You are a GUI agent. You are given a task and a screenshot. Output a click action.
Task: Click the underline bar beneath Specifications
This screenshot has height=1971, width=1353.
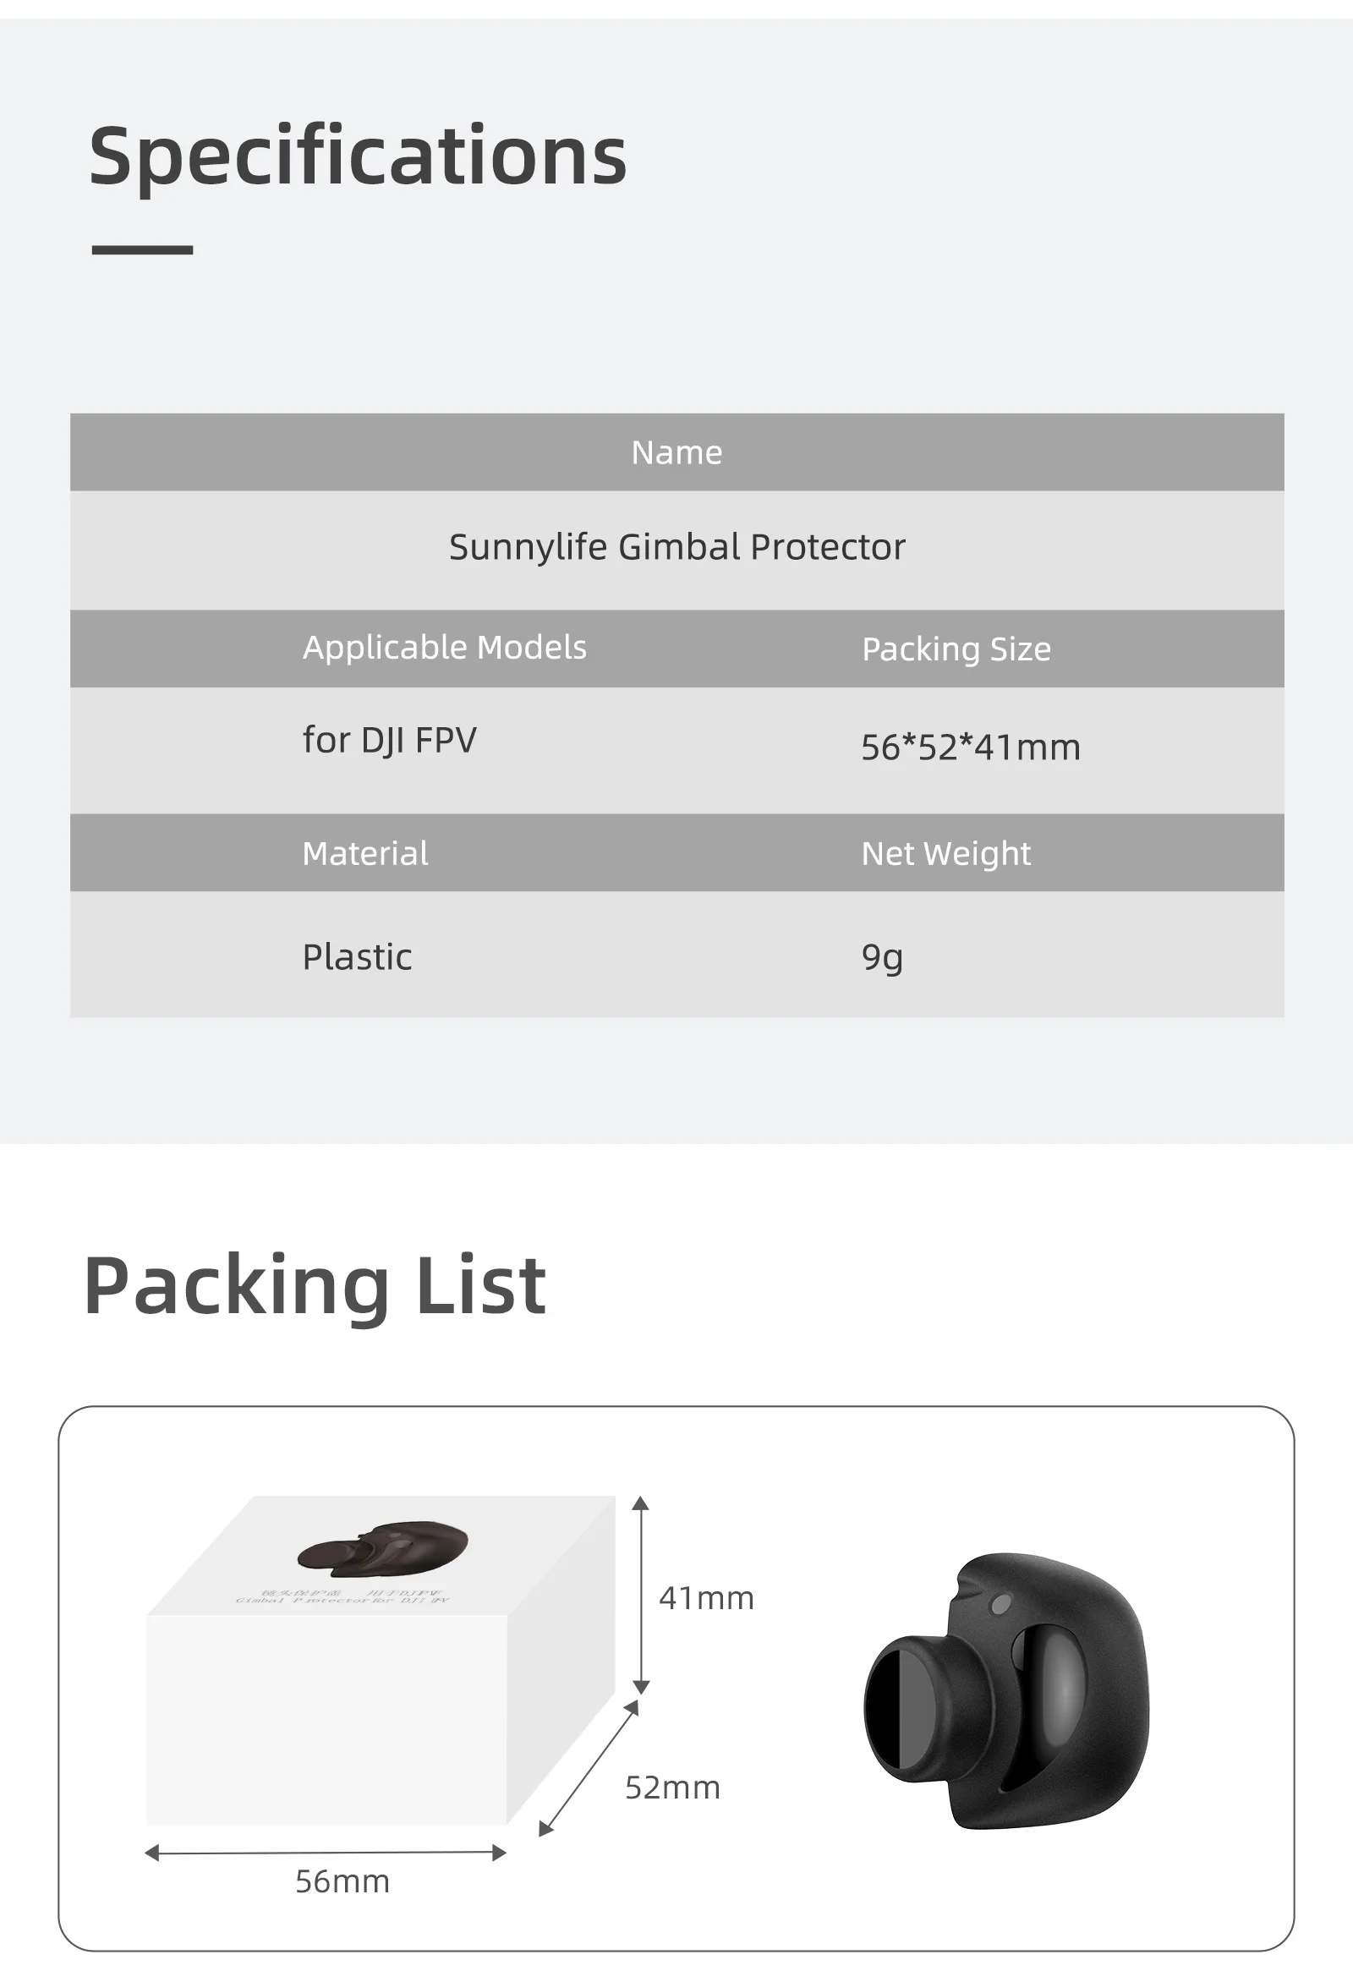coord(143,249)
